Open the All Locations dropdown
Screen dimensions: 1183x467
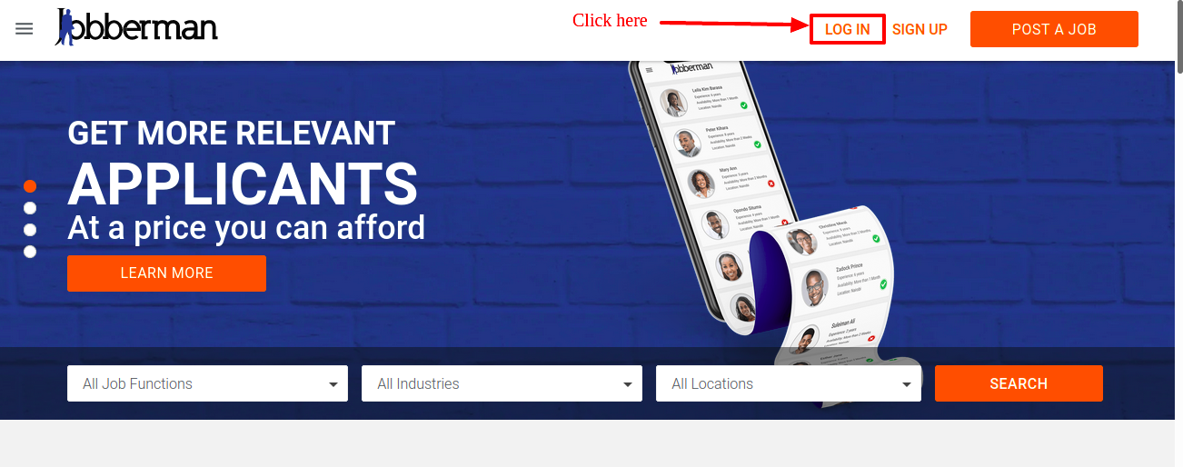coord(789,383)
